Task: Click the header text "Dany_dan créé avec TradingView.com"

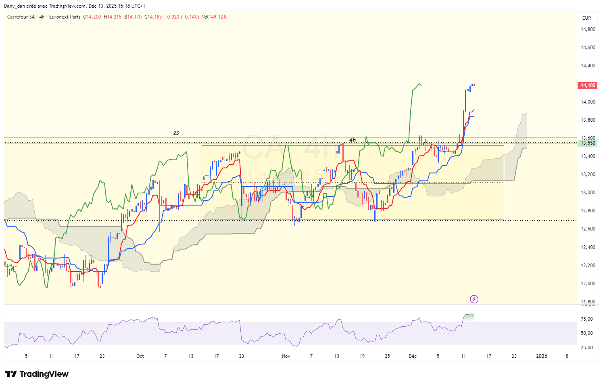Action: [x=45, y=6]
